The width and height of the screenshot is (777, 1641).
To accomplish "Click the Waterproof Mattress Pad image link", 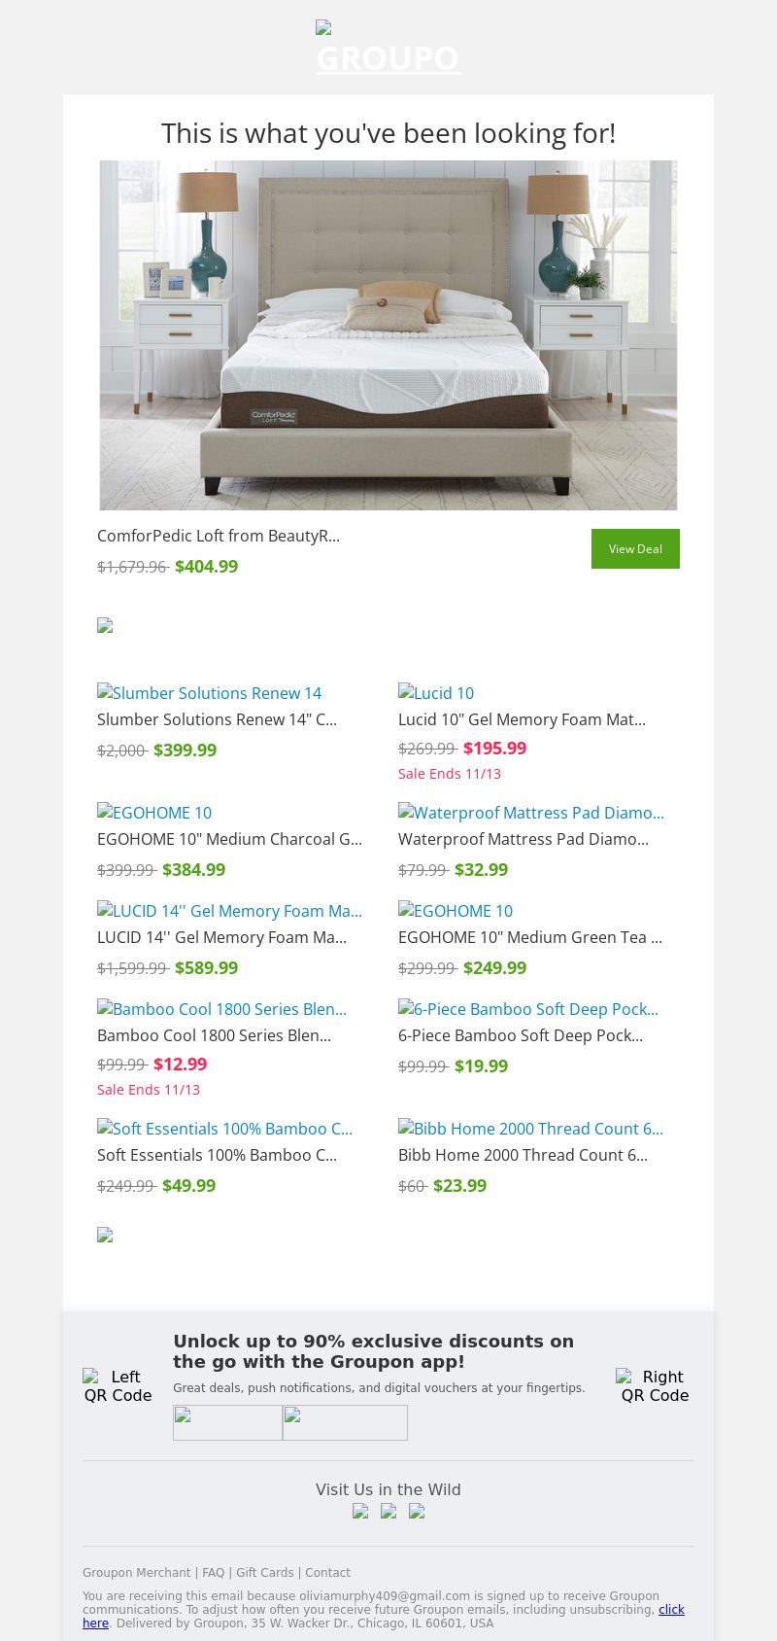I will pos(531,813).
